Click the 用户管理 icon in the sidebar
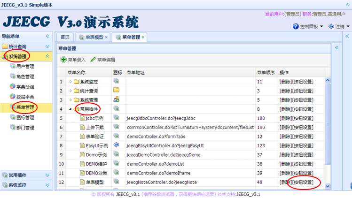The height and width of the screenshot is (198, 352). pos(13,66)
